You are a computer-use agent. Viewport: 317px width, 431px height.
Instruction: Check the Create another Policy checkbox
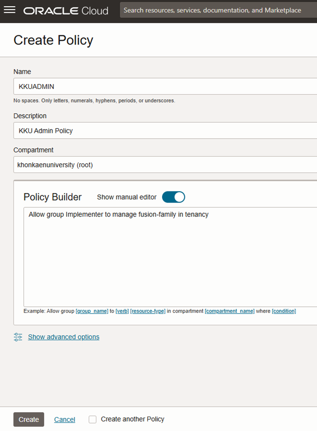click(93, 419)
